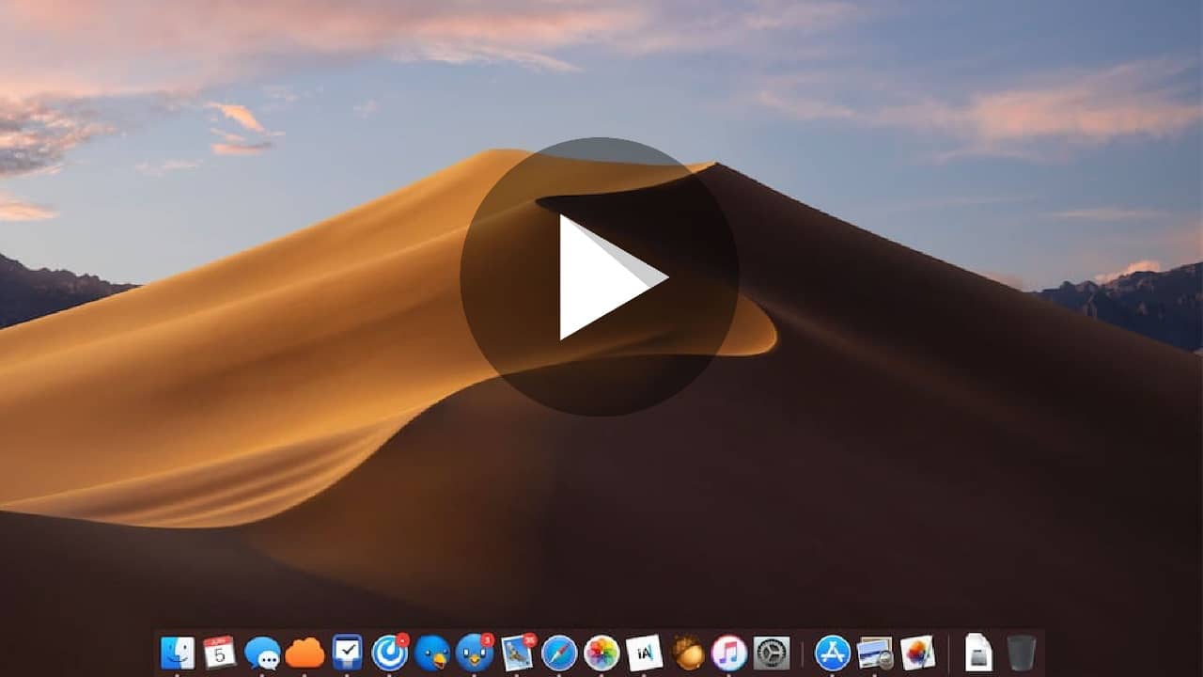1203x677 pixels.
Task: Open iTunes from the dock
Action: tap(729, 653)
